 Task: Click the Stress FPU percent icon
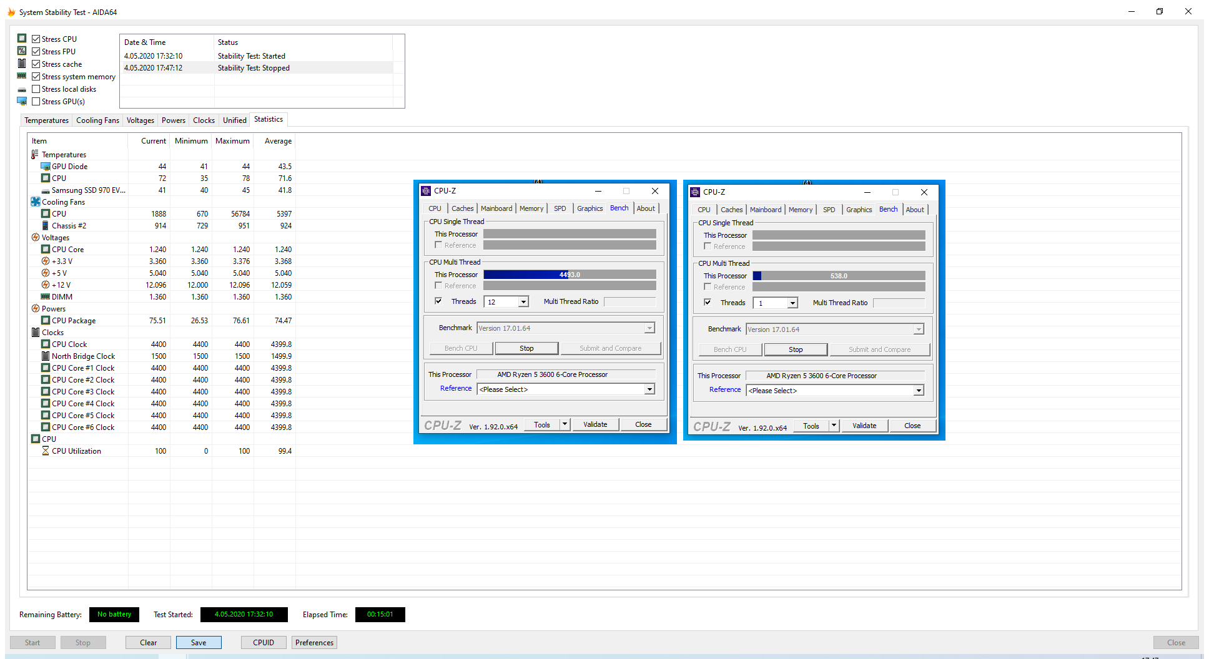tap(22, 51)
